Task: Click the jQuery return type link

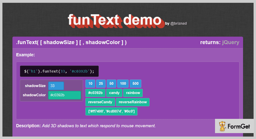Action: coord(231,42)
